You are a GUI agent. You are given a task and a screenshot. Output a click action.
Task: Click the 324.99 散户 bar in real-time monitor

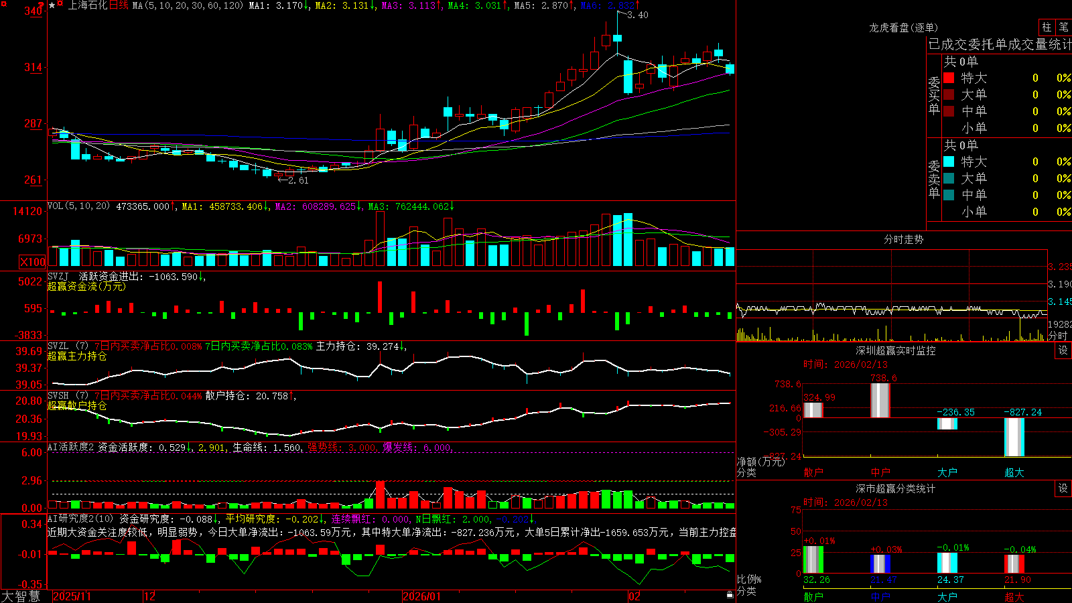coord(813,410)
